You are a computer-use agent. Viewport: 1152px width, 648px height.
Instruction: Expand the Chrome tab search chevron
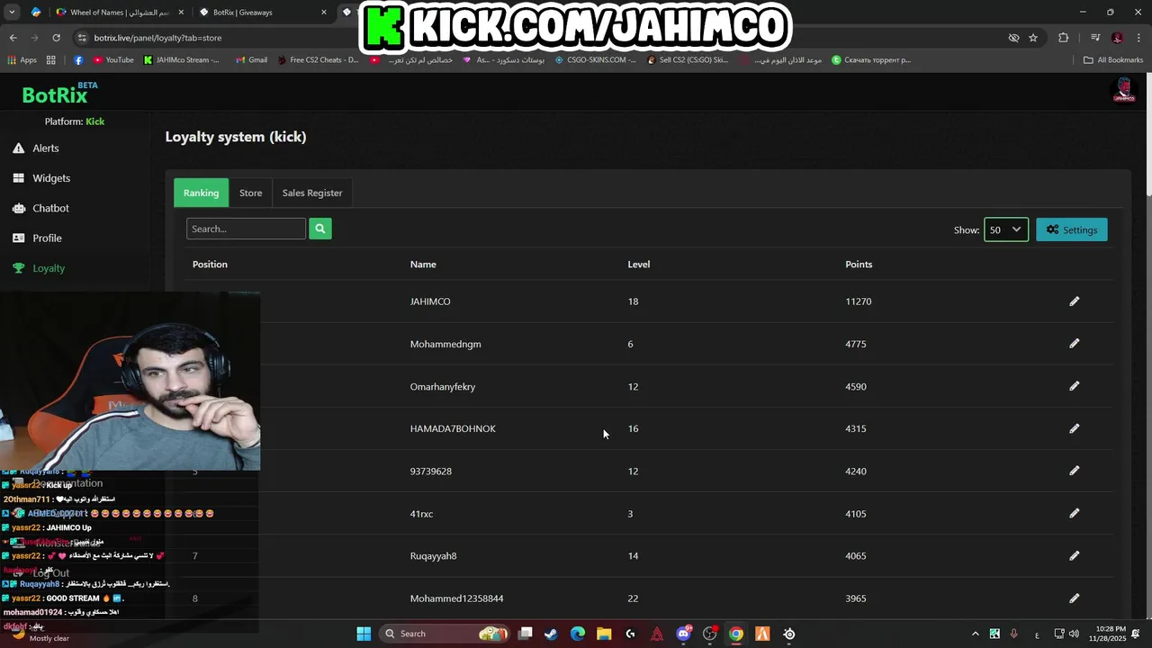pyautogui.click(x=13, y=12)
